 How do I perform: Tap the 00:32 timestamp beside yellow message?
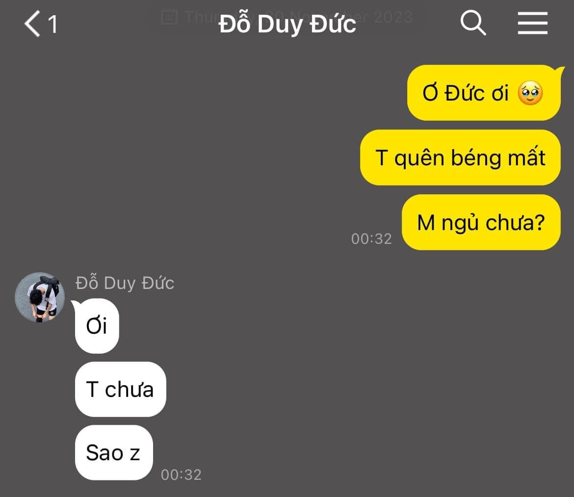click(x=371, y=238)
